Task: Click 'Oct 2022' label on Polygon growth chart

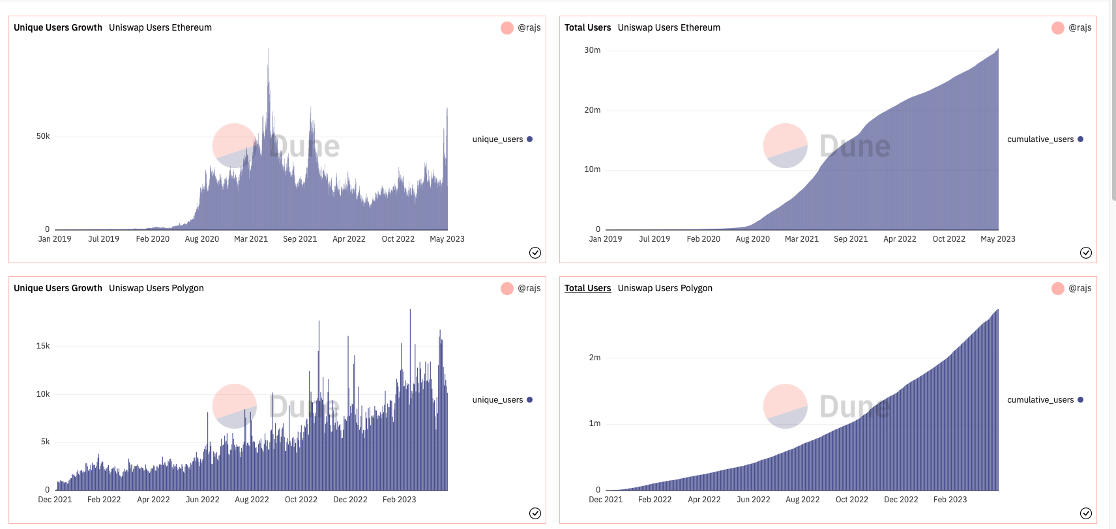Action: (x=301, y=500)
